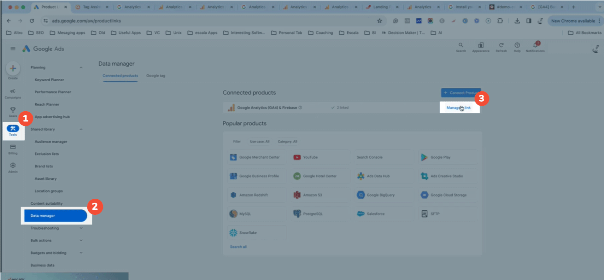Click the Search all link
This screenshot has width=604, height=280.
238,247
